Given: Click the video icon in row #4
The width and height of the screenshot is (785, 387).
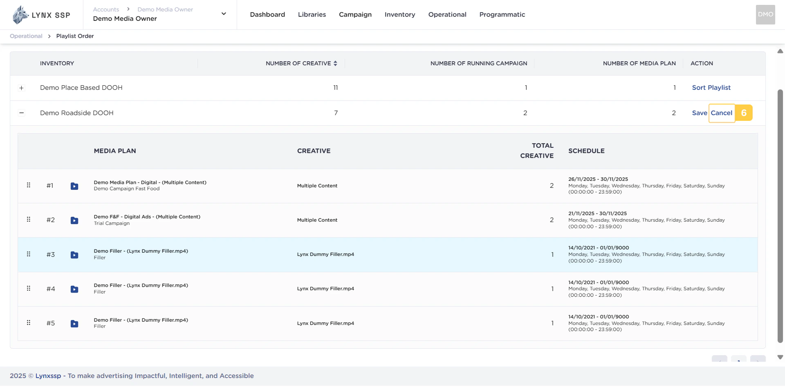Looking at the screenshot, I should tap(74, 289).
